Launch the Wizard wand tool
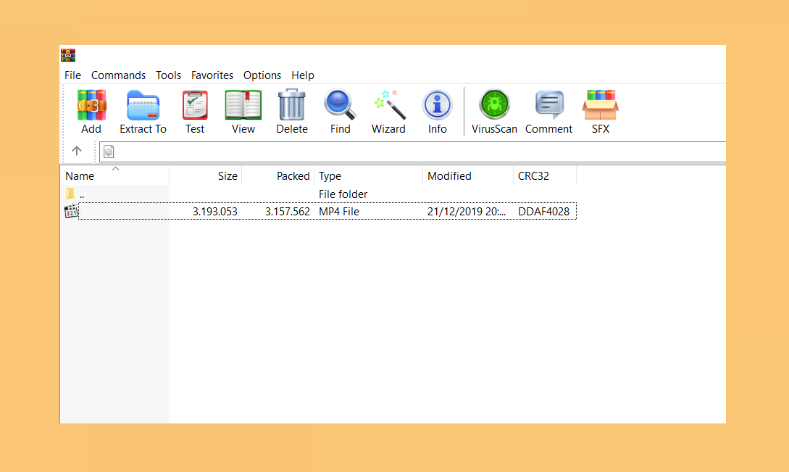This screenshot has width=789, height=472. pos(388,105)
